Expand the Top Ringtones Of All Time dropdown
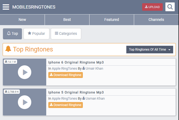Image resolution: width=179 pixels, height=120 pixels. [150, 50]
